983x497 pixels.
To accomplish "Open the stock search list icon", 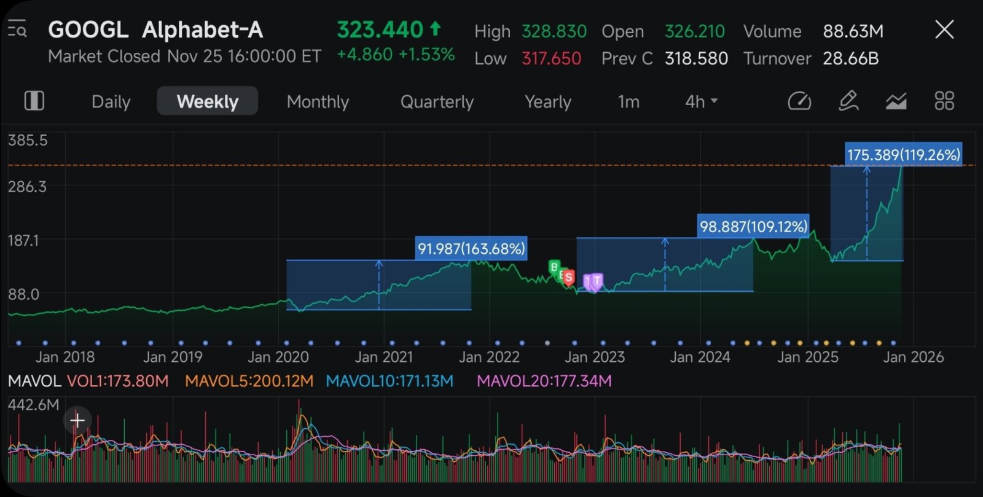I will [17, 29].
